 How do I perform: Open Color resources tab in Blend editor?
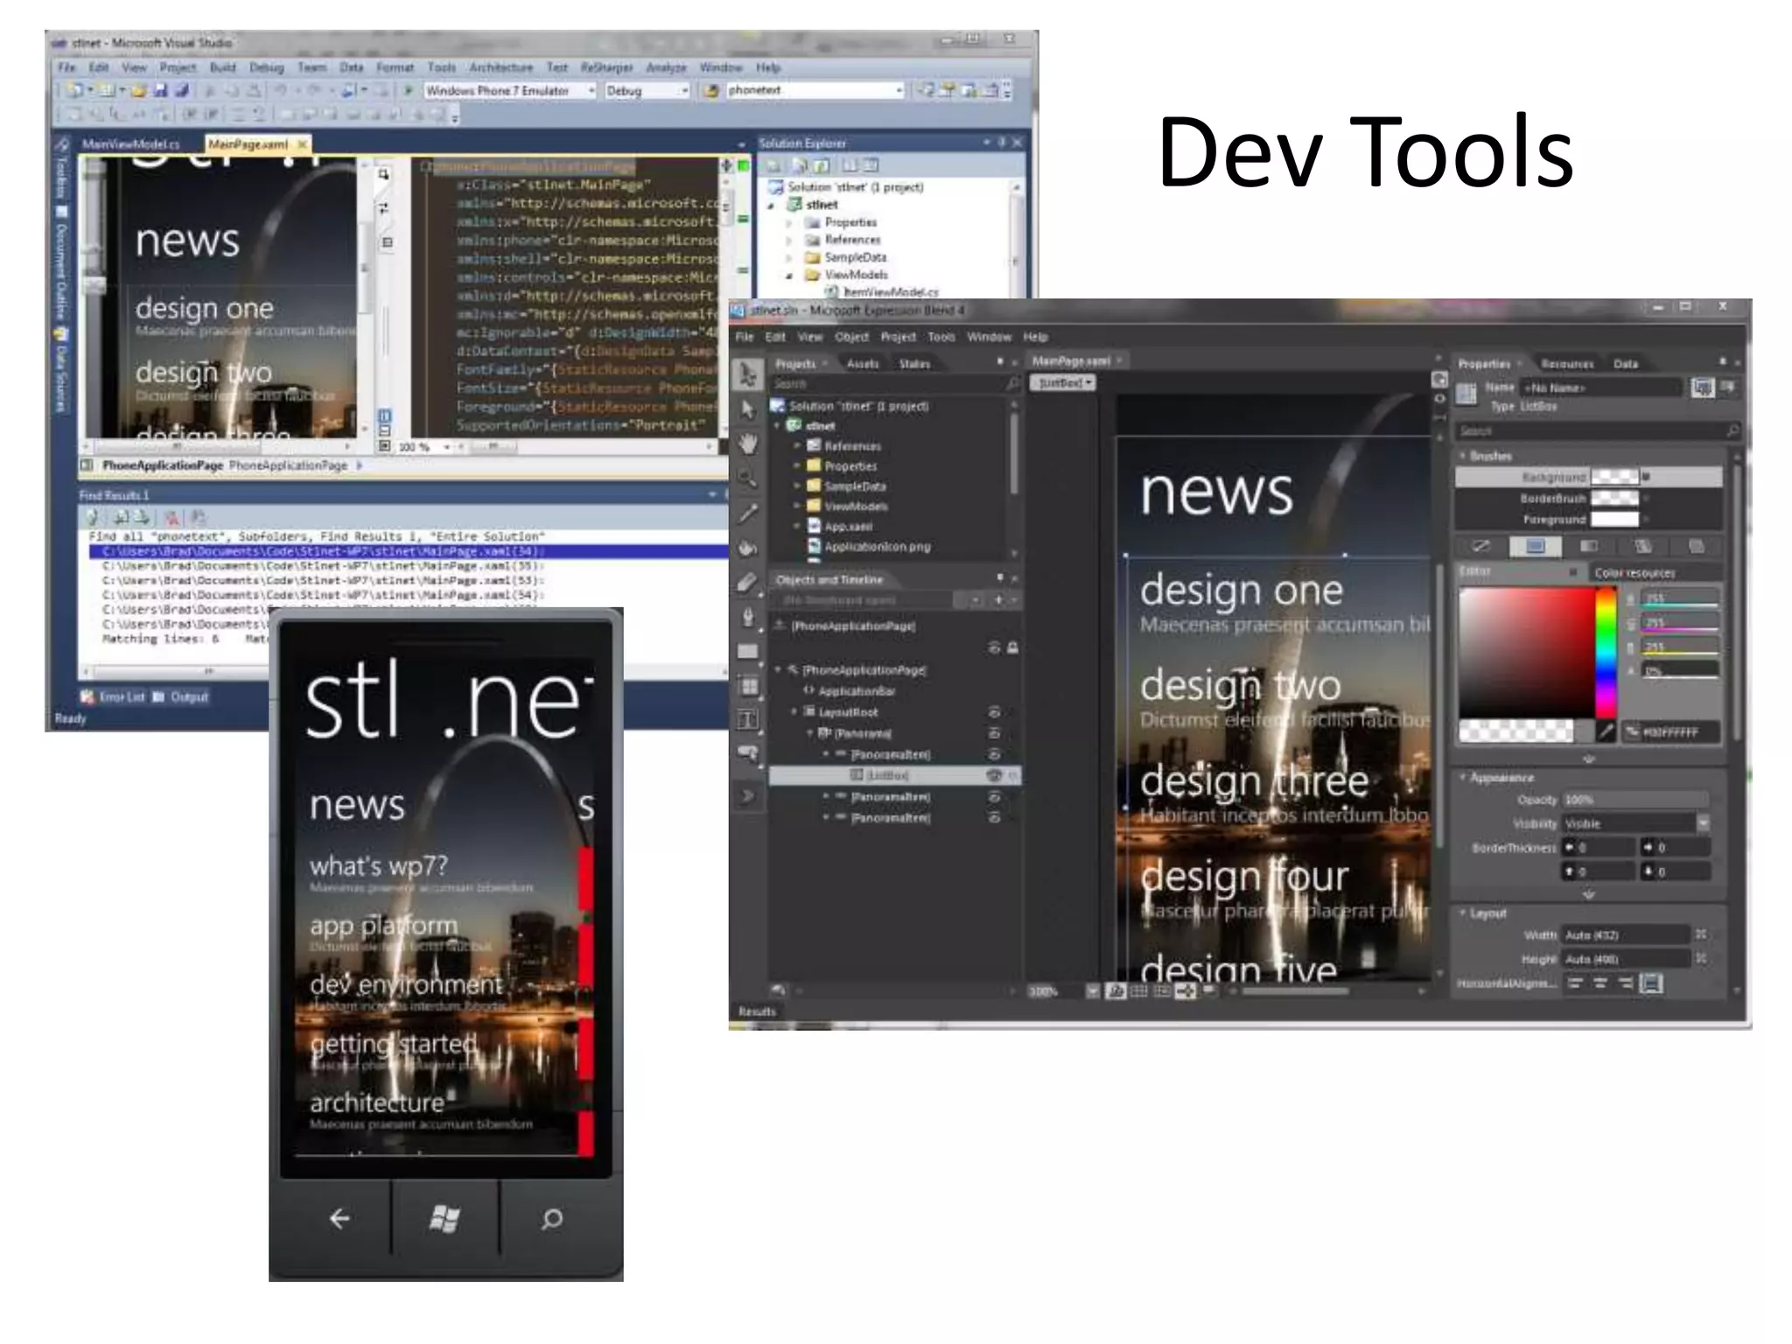pyautogui.click(x=1634, y=572)
